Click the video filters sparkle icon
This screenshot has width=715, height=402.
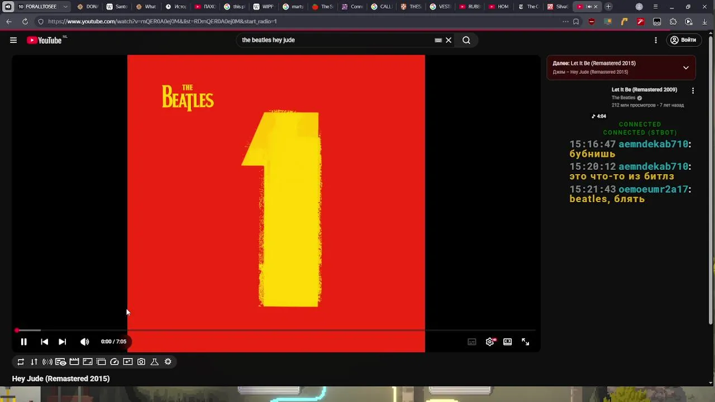point(128,362)
